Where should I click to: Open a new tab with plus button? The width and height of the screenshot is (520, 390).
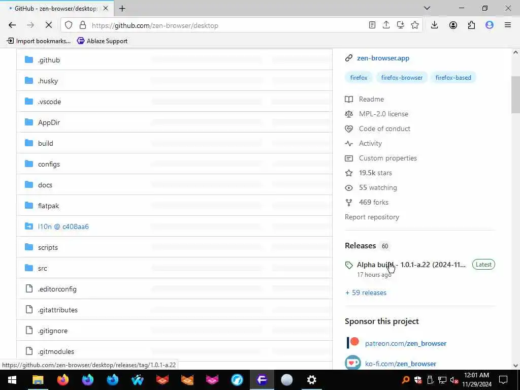point(122,9)
